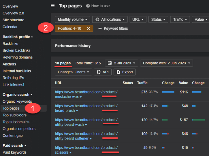Screen dimensions: 209x156
Task: Open the beard-brush product URL
Action: tap(86, 108)
